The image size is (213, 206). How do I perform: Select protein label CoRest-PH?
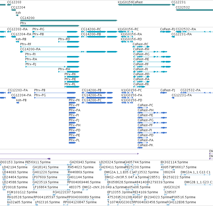point(146,110)
